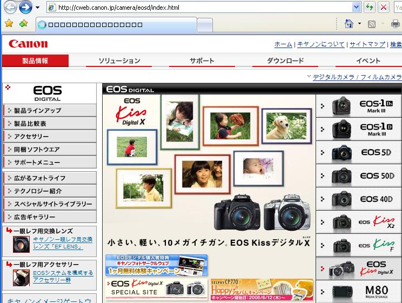This screenshot has height=303, width=402.
Task: Open the キヤノン一眼レフ用交換レンズ「EF LENS」 link
Action: pos(63,243)
